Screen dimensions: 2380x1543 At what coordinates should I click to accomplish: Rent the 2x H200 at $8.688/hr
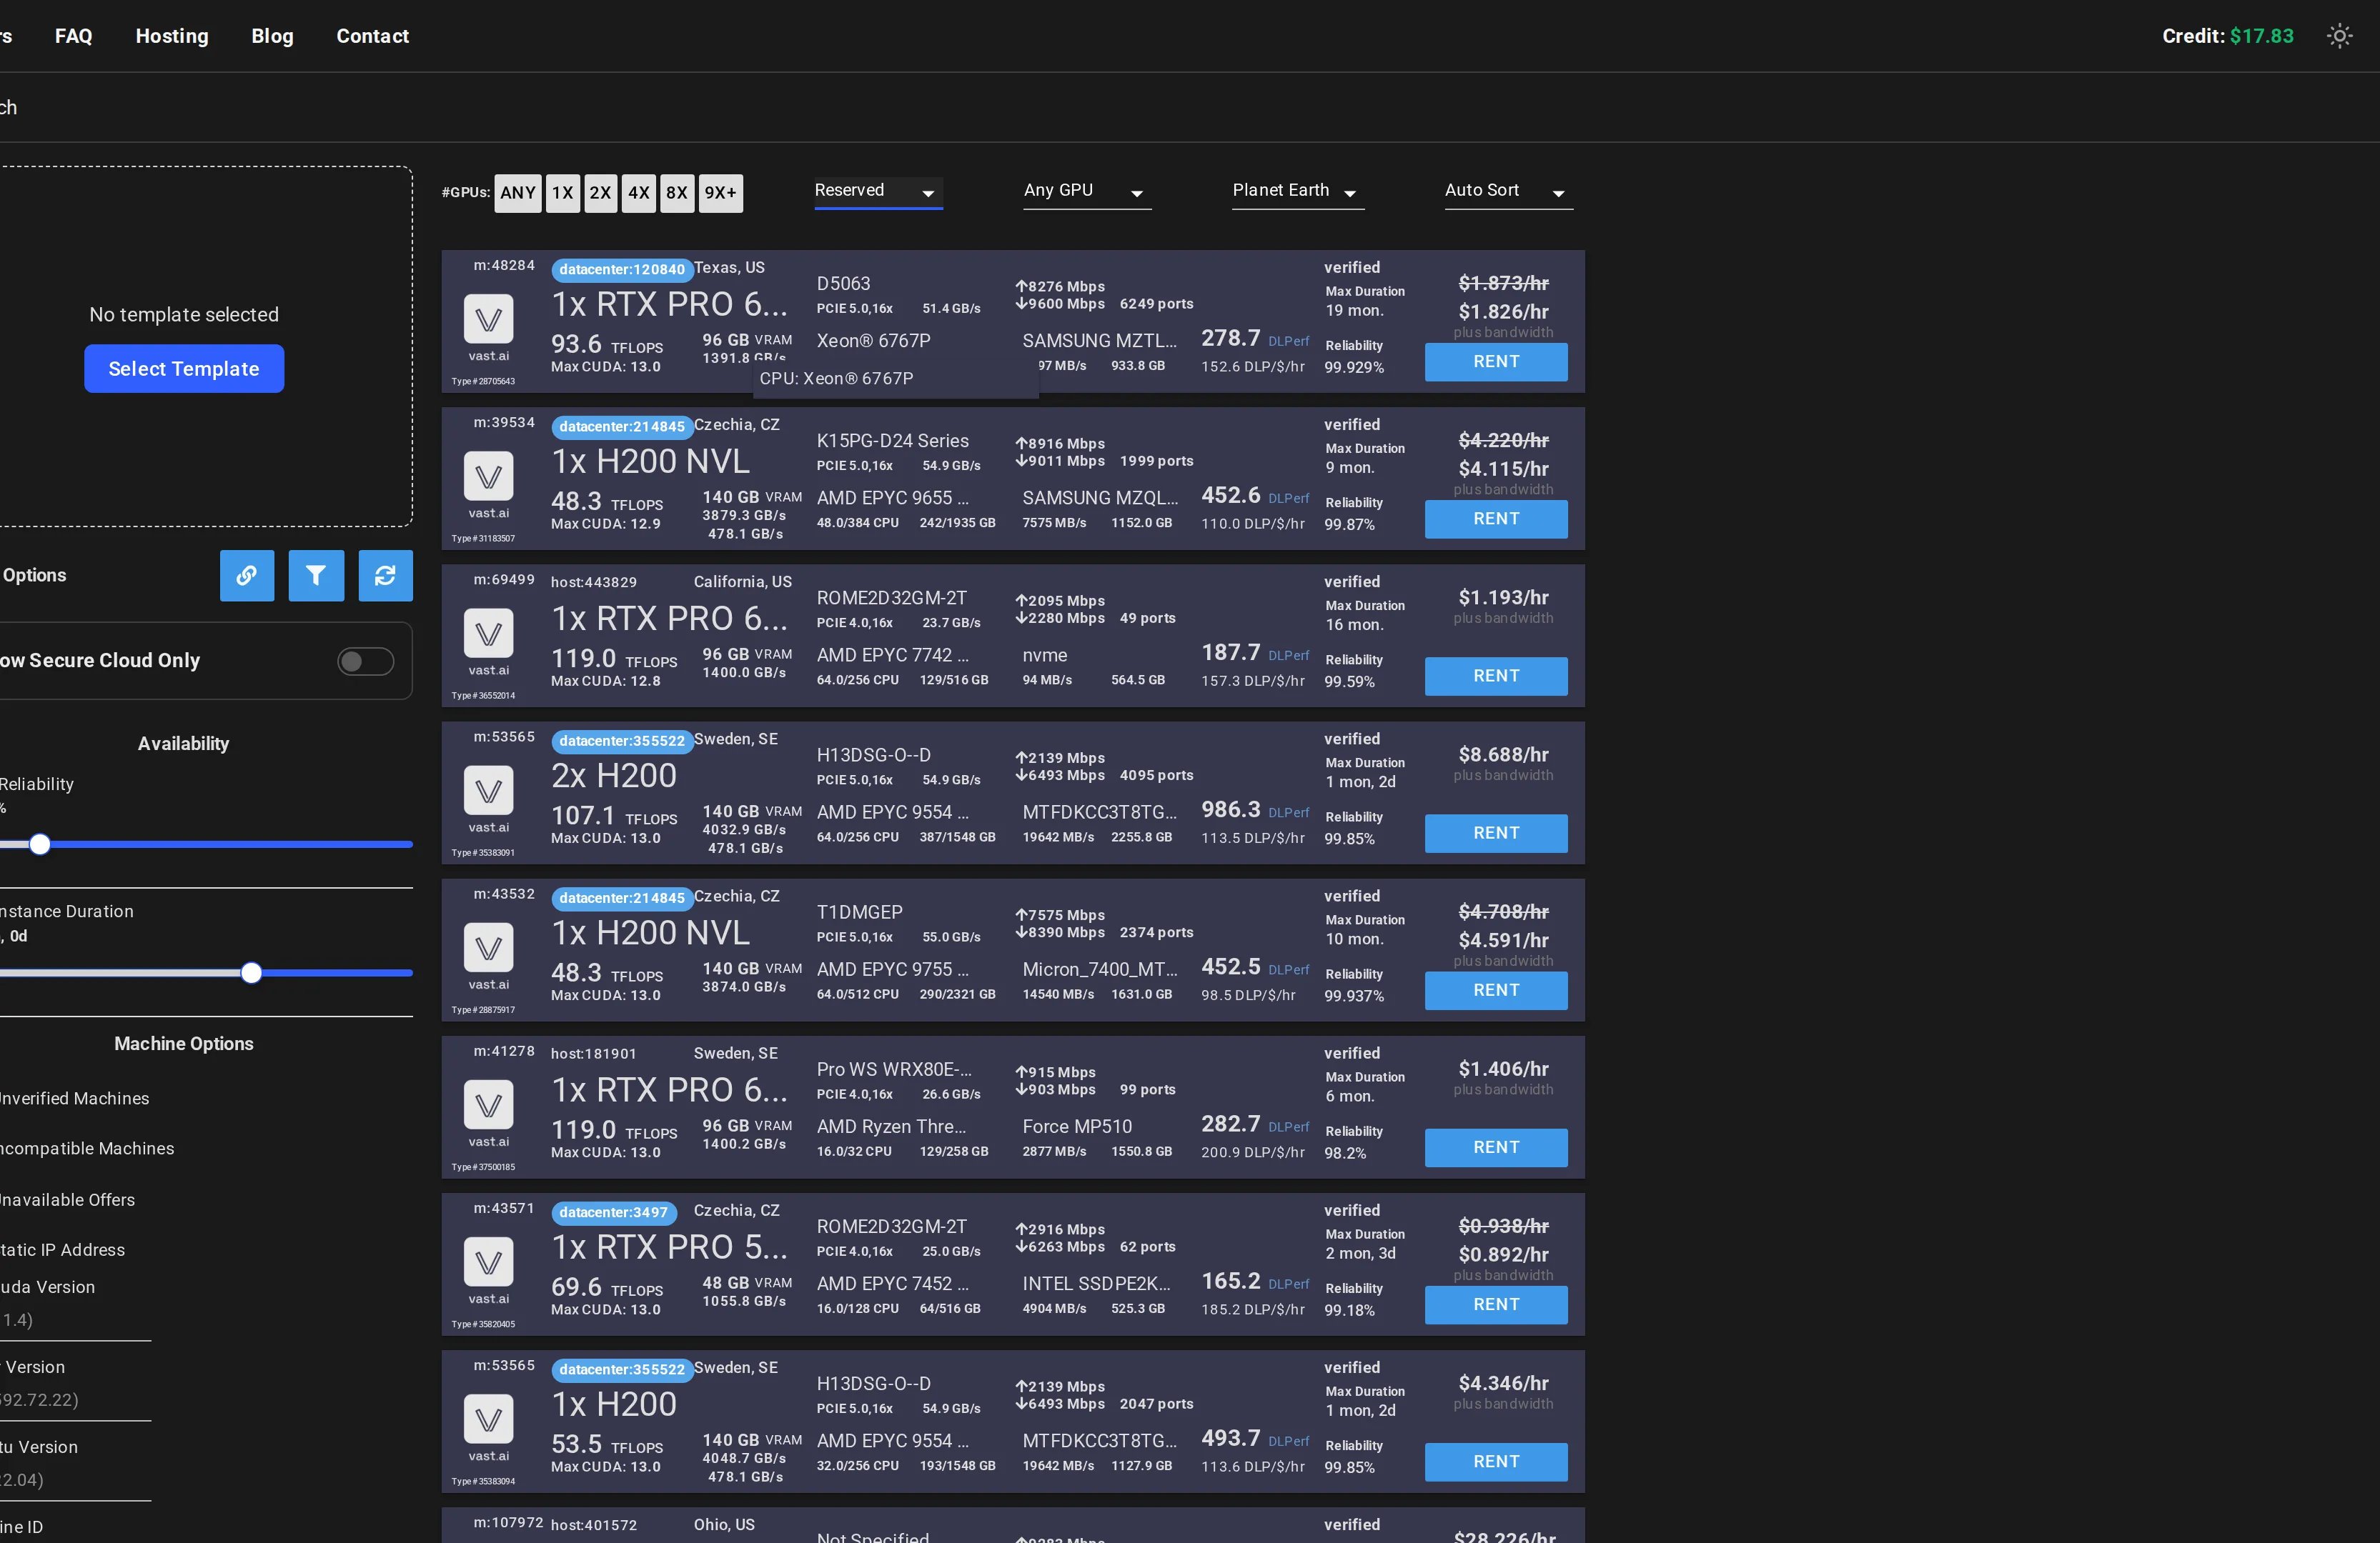coord(1496,834)
